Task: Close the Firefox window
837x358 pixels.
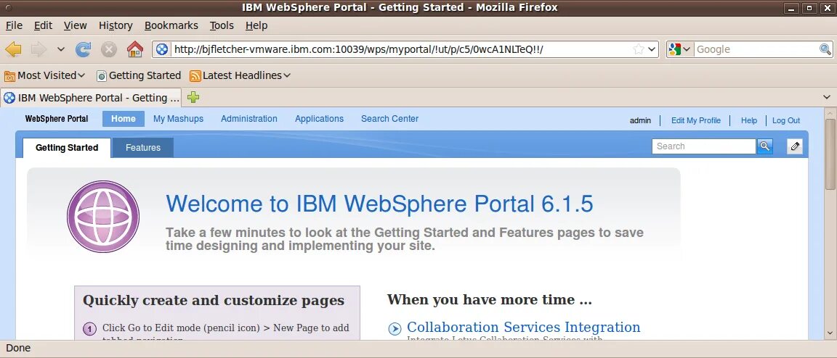Action: point(826,7)
